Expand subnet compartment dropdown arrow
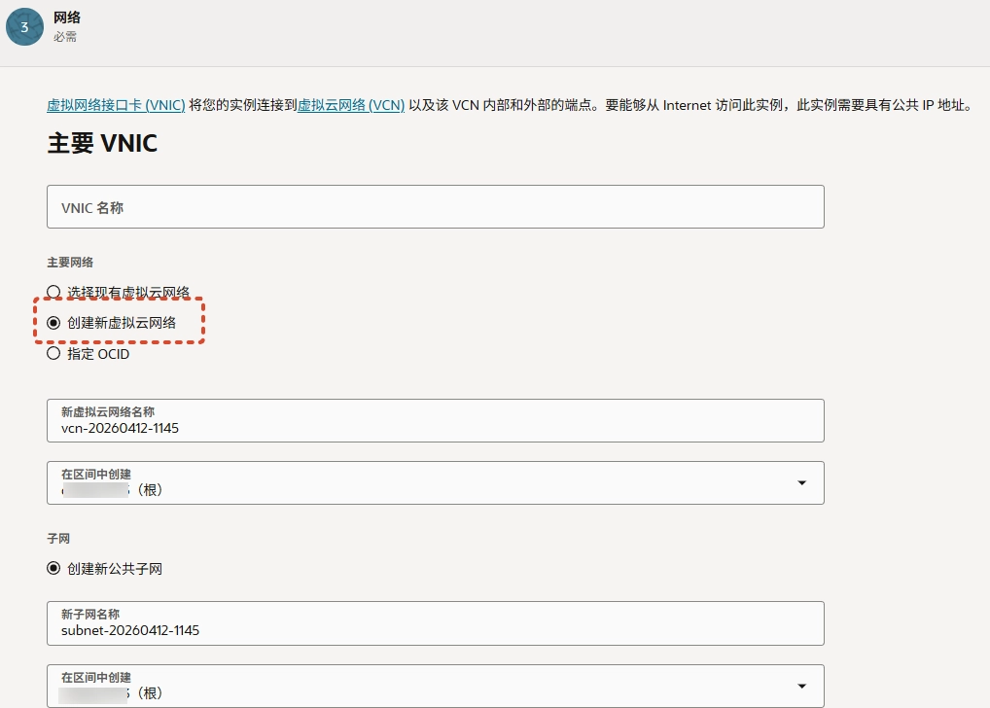 pyautogui.click(x=801, y=686)
